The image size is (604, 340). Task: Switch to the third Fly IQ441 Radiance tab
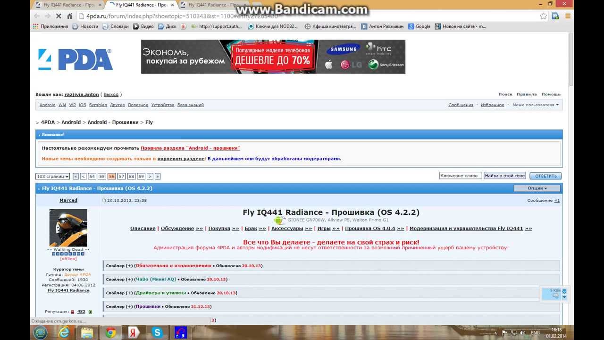tap(213, 5)
